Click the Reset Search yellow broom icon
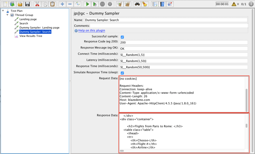Viewport: 255px width, 154px height. tap(145, 4)
